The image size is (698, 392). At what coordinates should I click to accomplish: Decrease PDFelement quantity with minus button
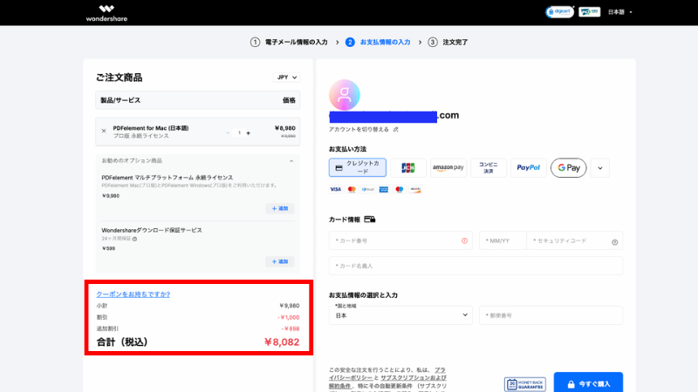coord(228,133)
